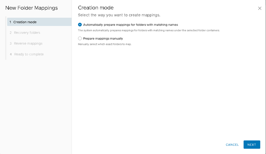
Task: Click the 'Prepare mappings manually' label text
Action: (103, 38)
